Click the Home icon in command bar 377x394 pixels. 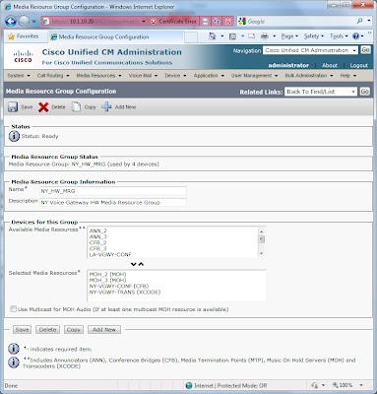point(213,36)
